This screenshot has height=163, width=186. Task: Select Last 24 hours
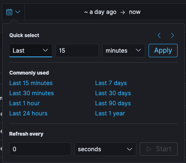tap(28, 113)
